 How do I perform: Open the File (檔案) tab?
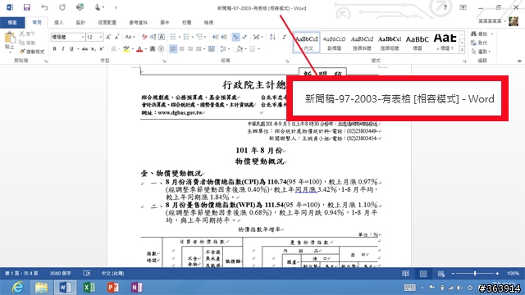coord(12,22)
